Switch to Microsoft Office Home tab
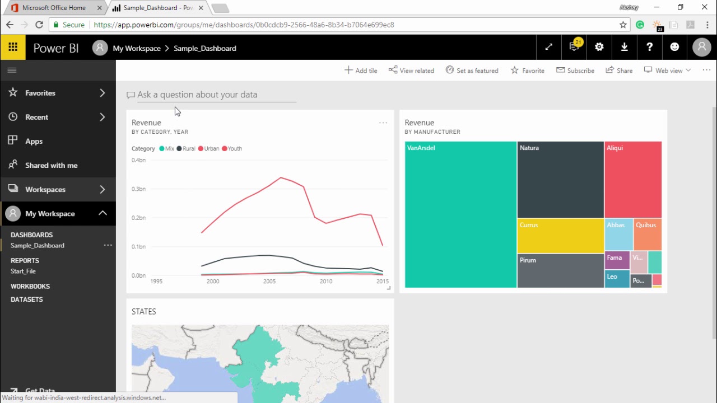Screen dimensions: 717x403 click(54, 8)
